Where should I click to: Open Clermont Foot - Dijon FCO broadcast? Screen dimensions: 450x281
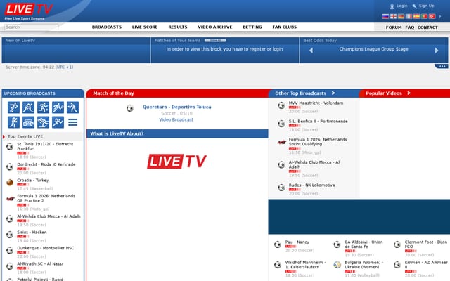pos(426,244)
